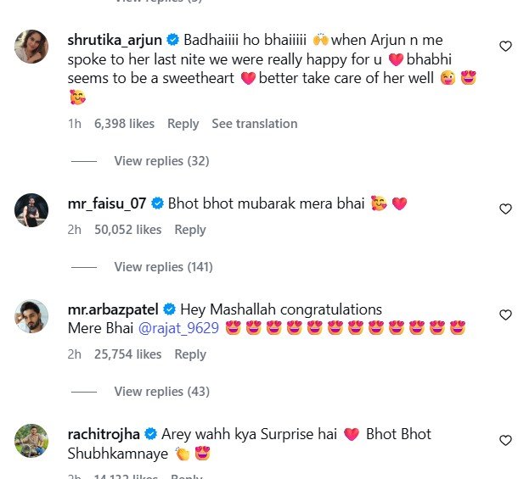Tap the heart beside rachitrojha's comment
The height and width of the screenshot is (479, 518).
point(505,440)
